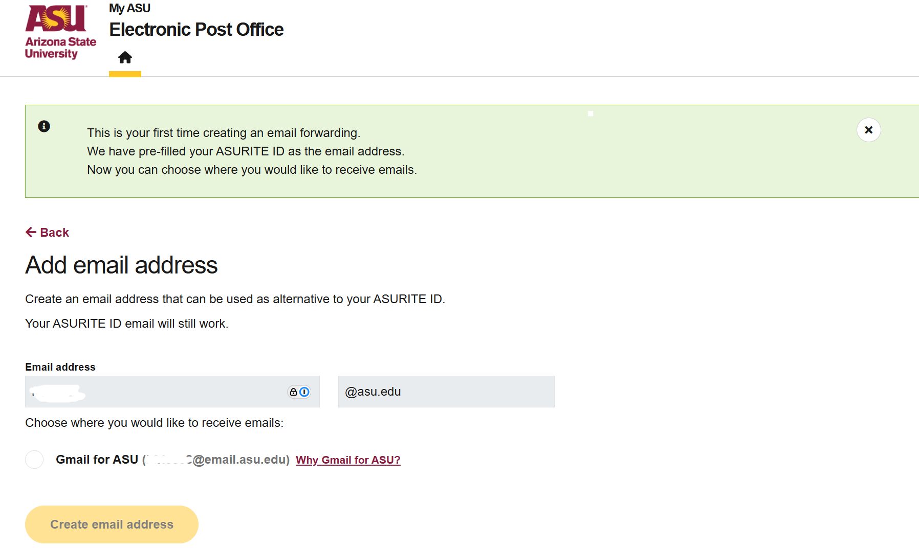The height and width of the screenshot is (548, 919).
Task: Click the info icon in the green banner
Action: pos(44,126)
